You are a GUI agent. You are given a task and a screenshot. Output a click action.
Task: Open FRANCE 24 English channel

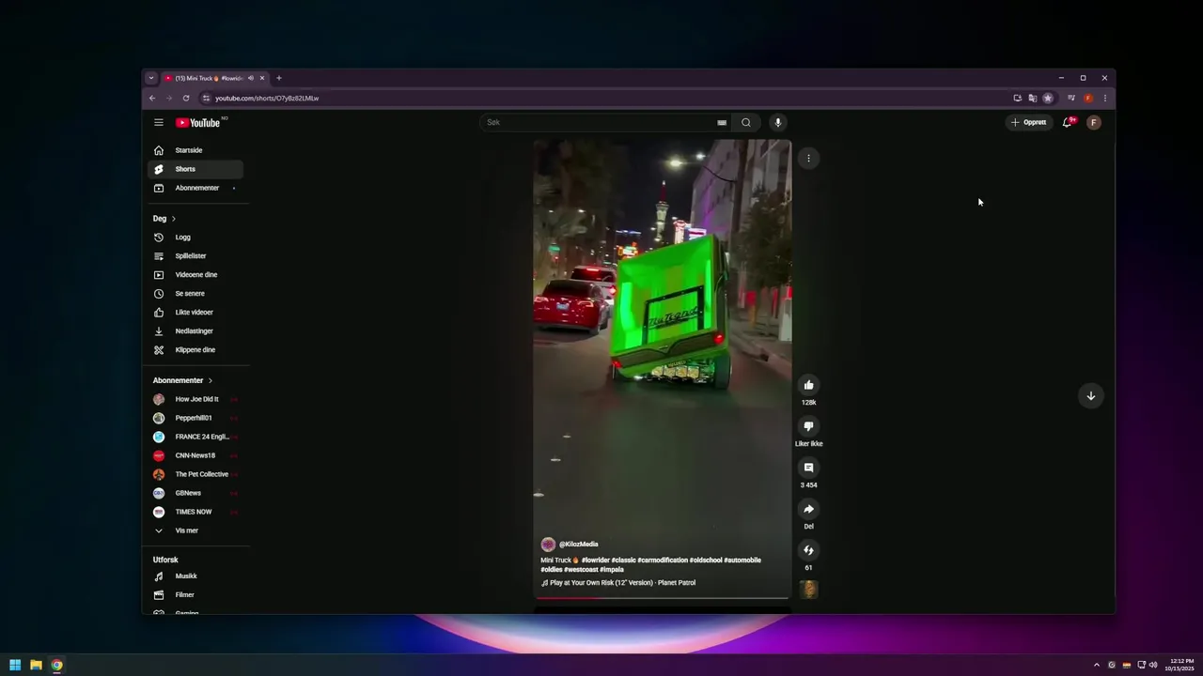pyautogui.click(x=195, y=437)
